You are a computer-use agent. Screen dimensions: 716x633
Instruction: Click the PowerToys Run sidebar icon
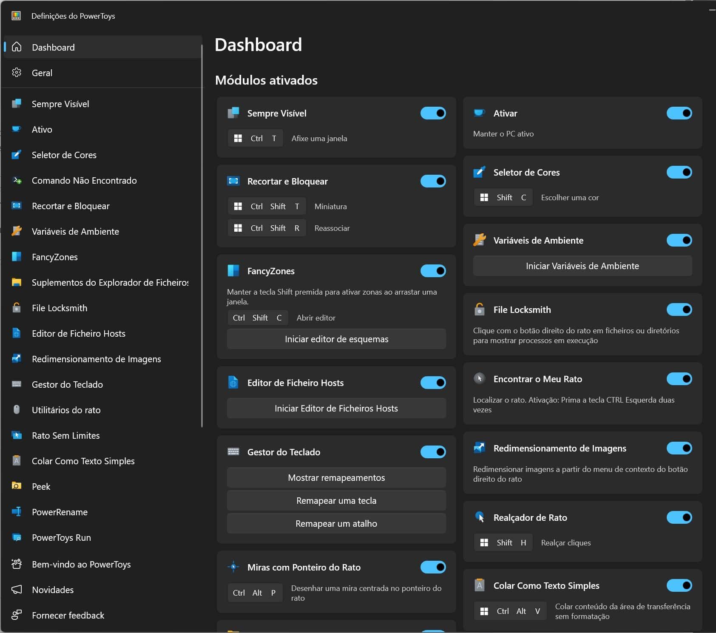coord(17,537)
